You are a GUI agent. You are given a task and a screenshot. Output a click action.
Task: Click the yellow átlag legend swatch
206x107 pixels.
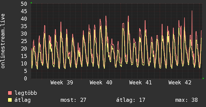point(10,100)
